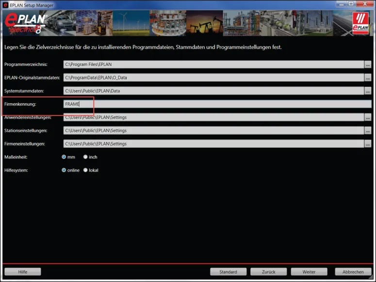Choose lokal for the Hilfesystem

coord(85,170)
